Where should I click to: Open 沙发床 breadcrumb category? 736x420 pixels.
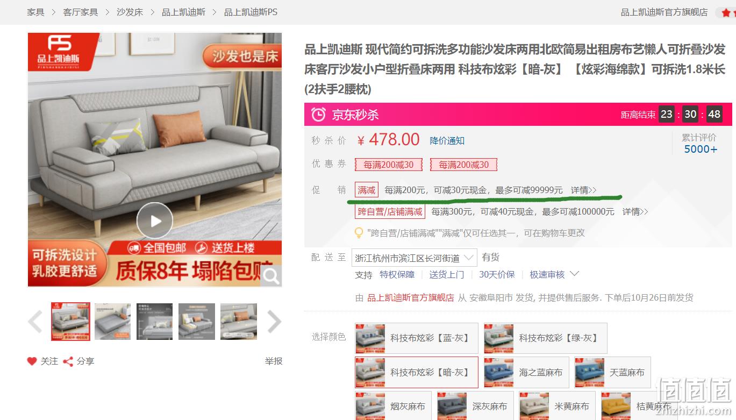(130, 12)
